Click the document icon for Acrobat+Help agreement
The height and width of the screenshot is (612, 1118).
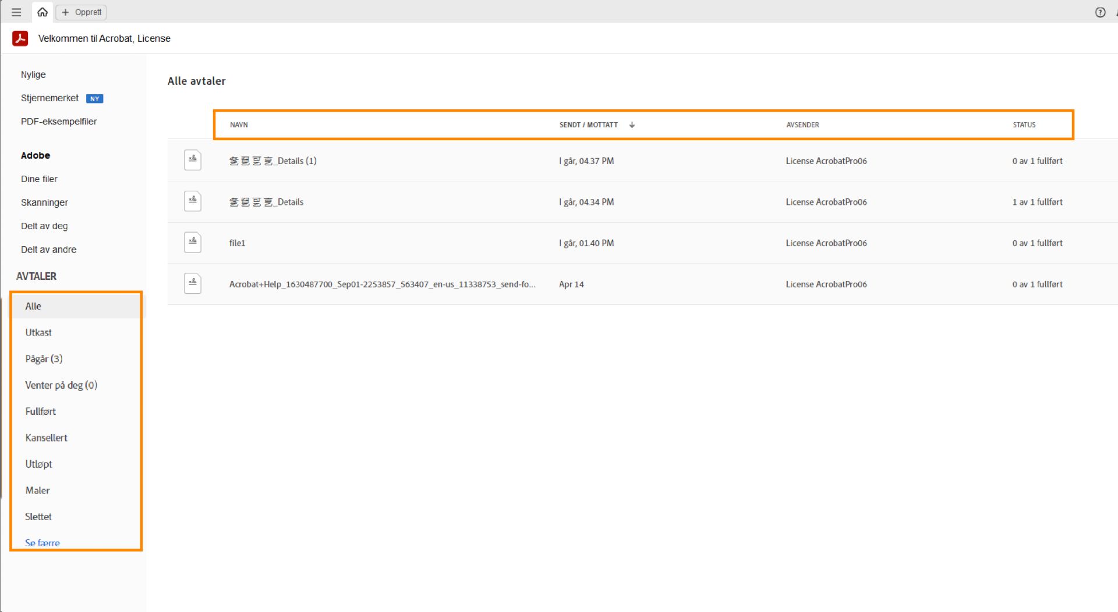[x=193, y=283]
